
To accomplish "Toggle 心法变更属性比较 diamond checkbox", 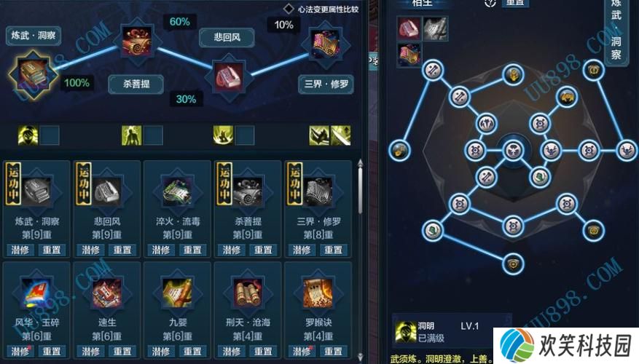I will 289,9.
